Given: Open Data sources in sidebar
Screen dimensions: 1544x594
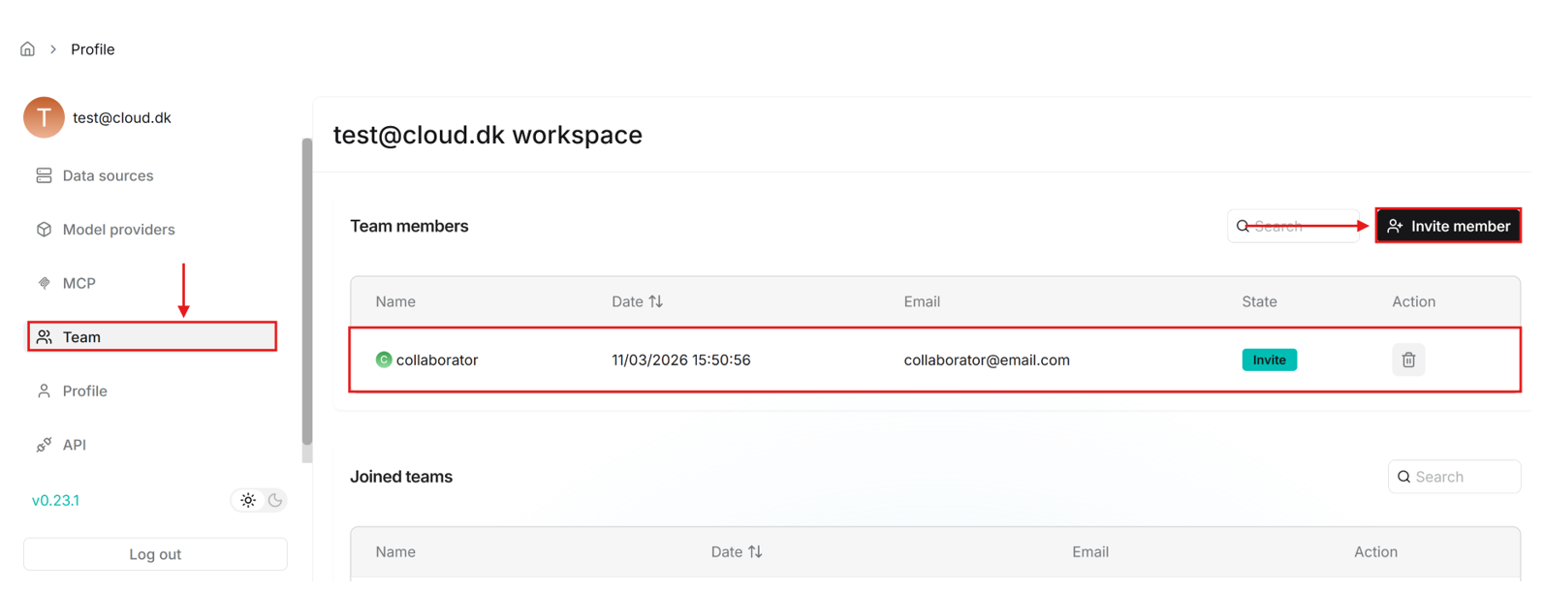Looking at the screenshot, I should point(108,176).
